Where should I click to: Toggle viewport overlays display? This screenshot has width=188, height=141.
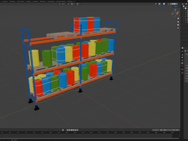tap(164, 4)
